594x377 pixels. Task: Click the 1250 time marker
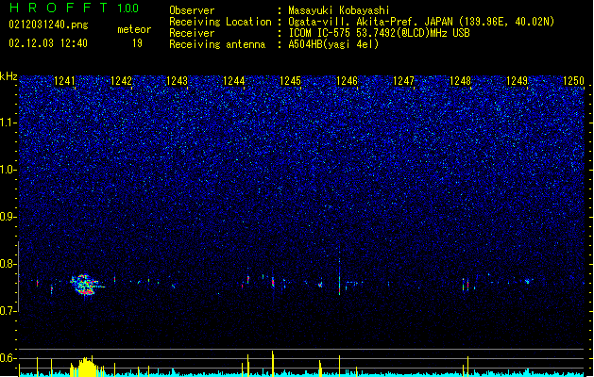click(573, 81)
